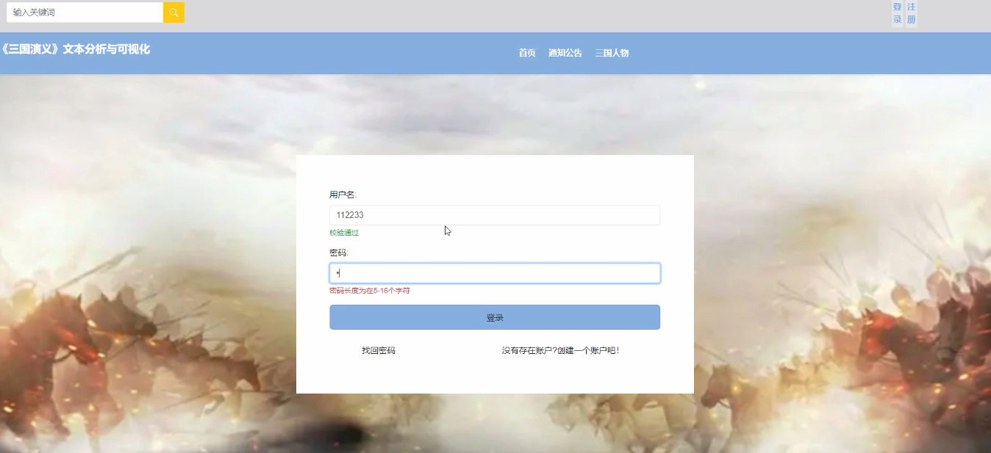The image size is (991, 453).
Task: Submit with the blue 登录 button
Action: [x=495, y=317]
